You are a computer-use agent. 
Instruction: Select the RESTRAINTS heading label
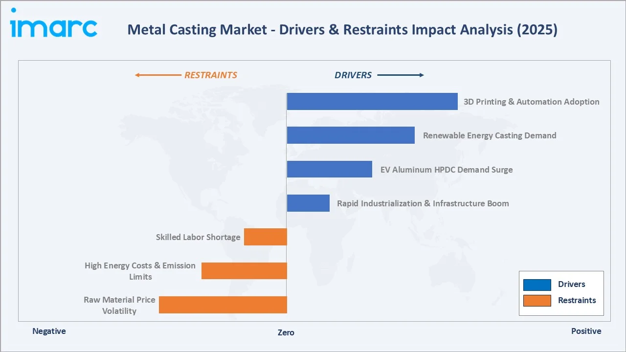click(x=211, y=75)
